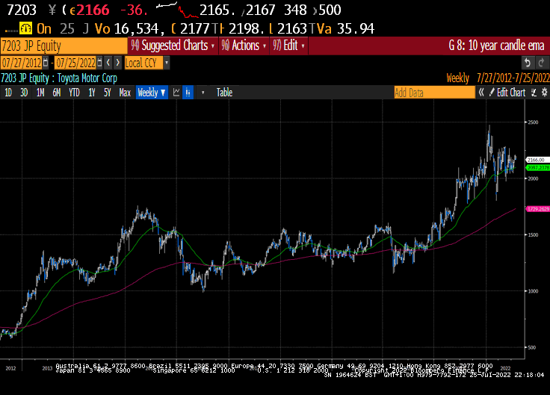Image resolution: width=550 pixels, height=395 pixels.
Task: Click the undo arrow icon
Action: tap(527, 63)
